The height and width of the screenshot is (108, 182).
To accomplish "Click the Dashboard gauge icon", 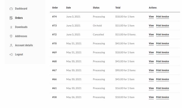I will 11,9.
